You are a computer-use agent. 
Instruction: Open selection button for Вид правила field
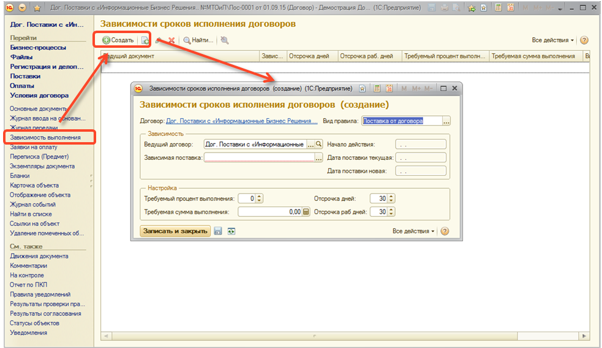click(x=446, y=121)
